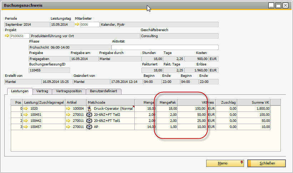Viewport: 293px width, 173px height.
Task: Click the MengeFak column header
Action: [167, 102]
